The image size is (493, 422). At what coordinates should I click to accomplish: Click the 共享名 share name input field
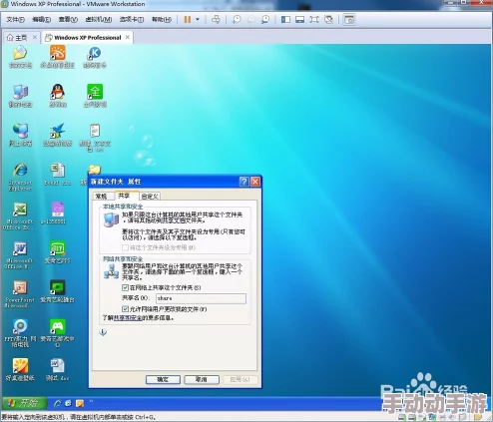point(201,298)
